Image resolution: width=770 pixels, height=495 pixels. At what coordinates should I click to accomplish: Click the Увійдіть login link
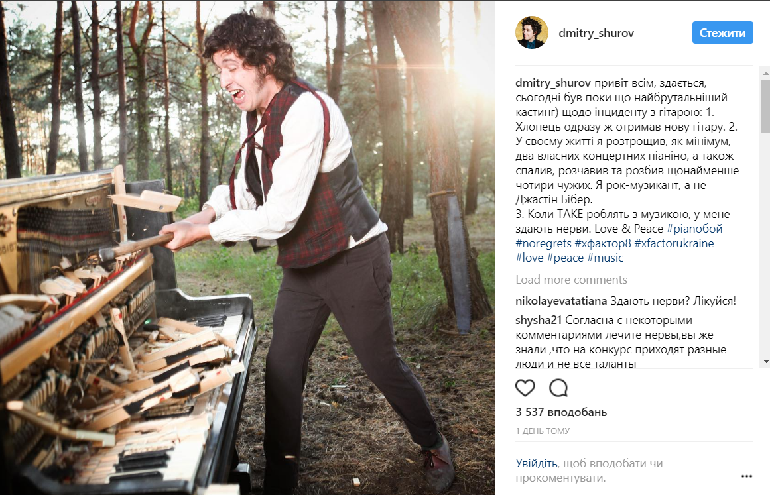click(x=537, y=463)
